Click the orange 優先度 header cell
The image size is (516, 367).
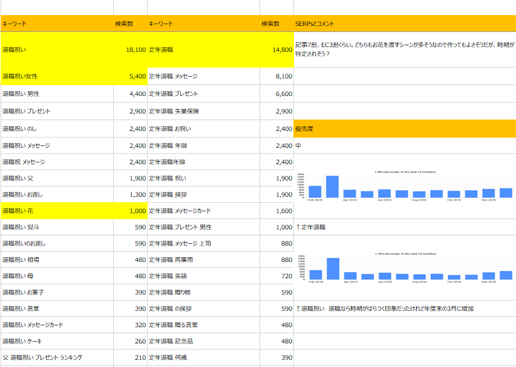tap(404, 129)
